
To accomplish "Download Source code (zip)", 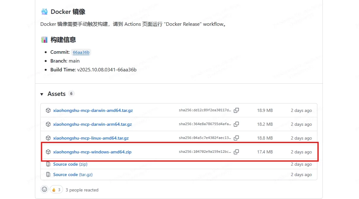I will (x=70, y=164).
